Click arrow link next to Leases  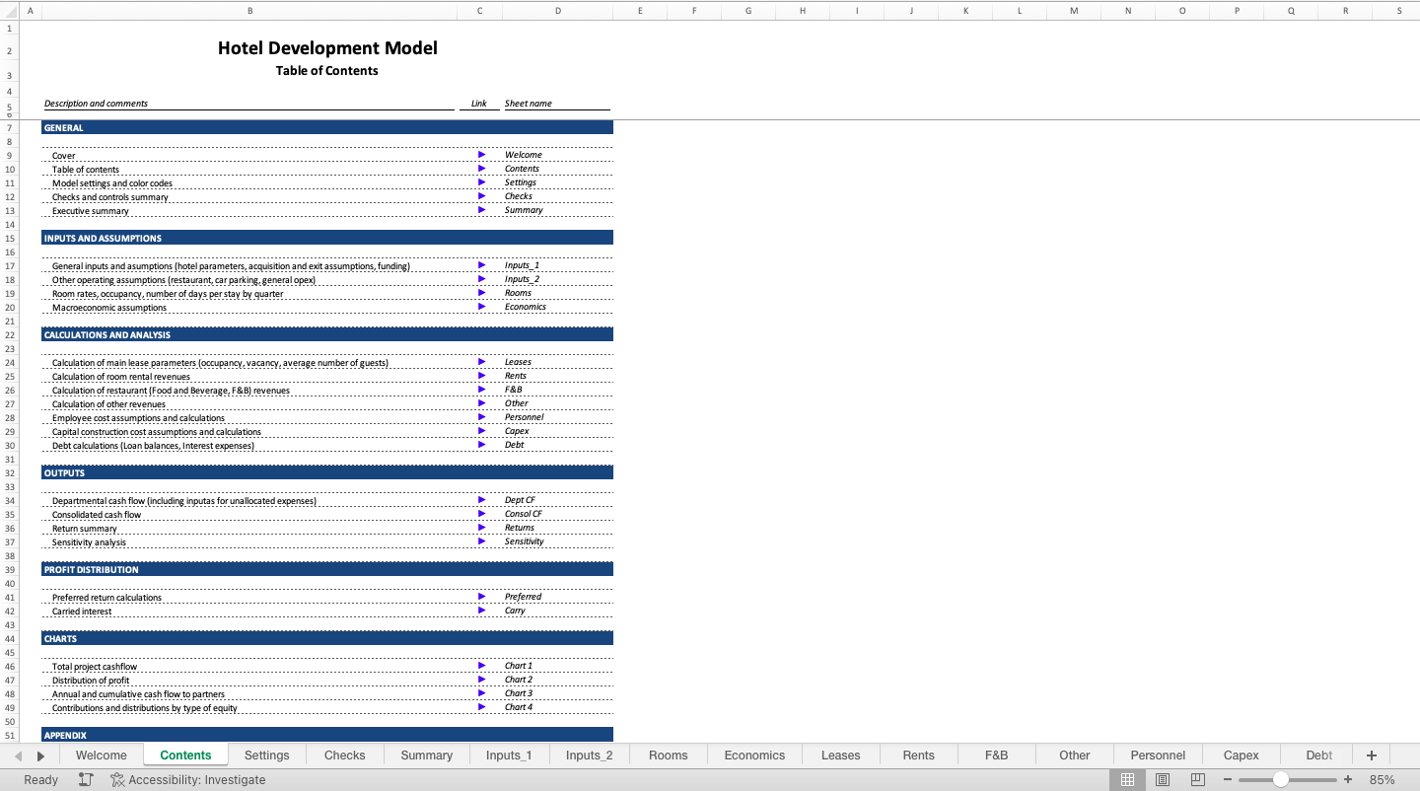[481, 362]
